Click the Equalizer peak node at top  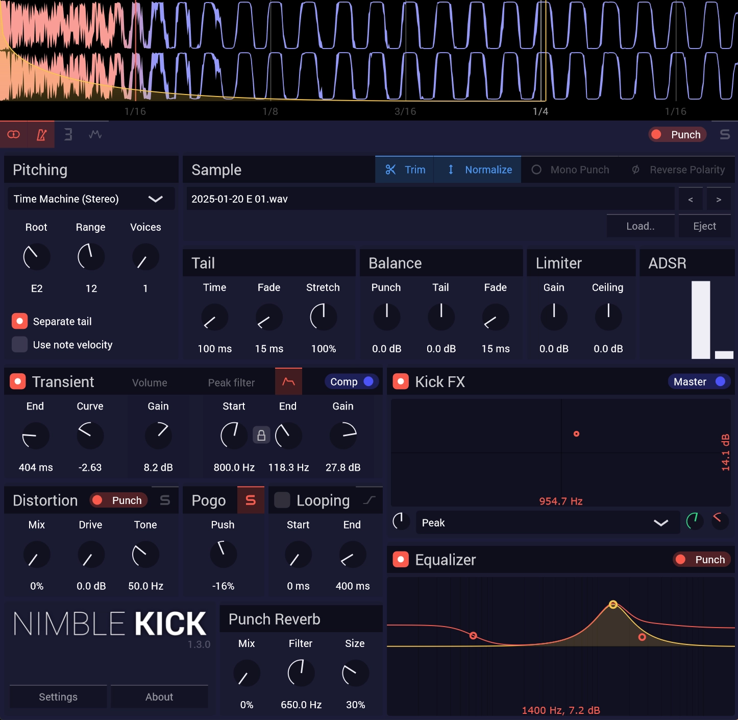point(613,605)
